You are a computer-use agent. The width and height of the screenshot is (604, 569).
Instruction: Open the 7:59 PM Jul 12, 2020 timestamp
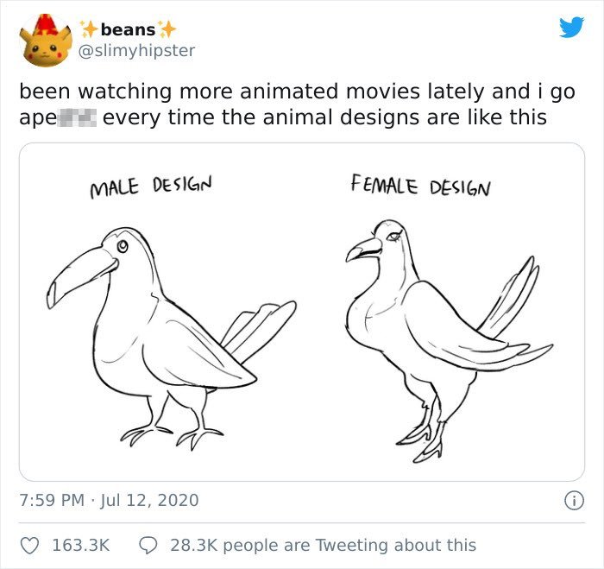point(109,500)
